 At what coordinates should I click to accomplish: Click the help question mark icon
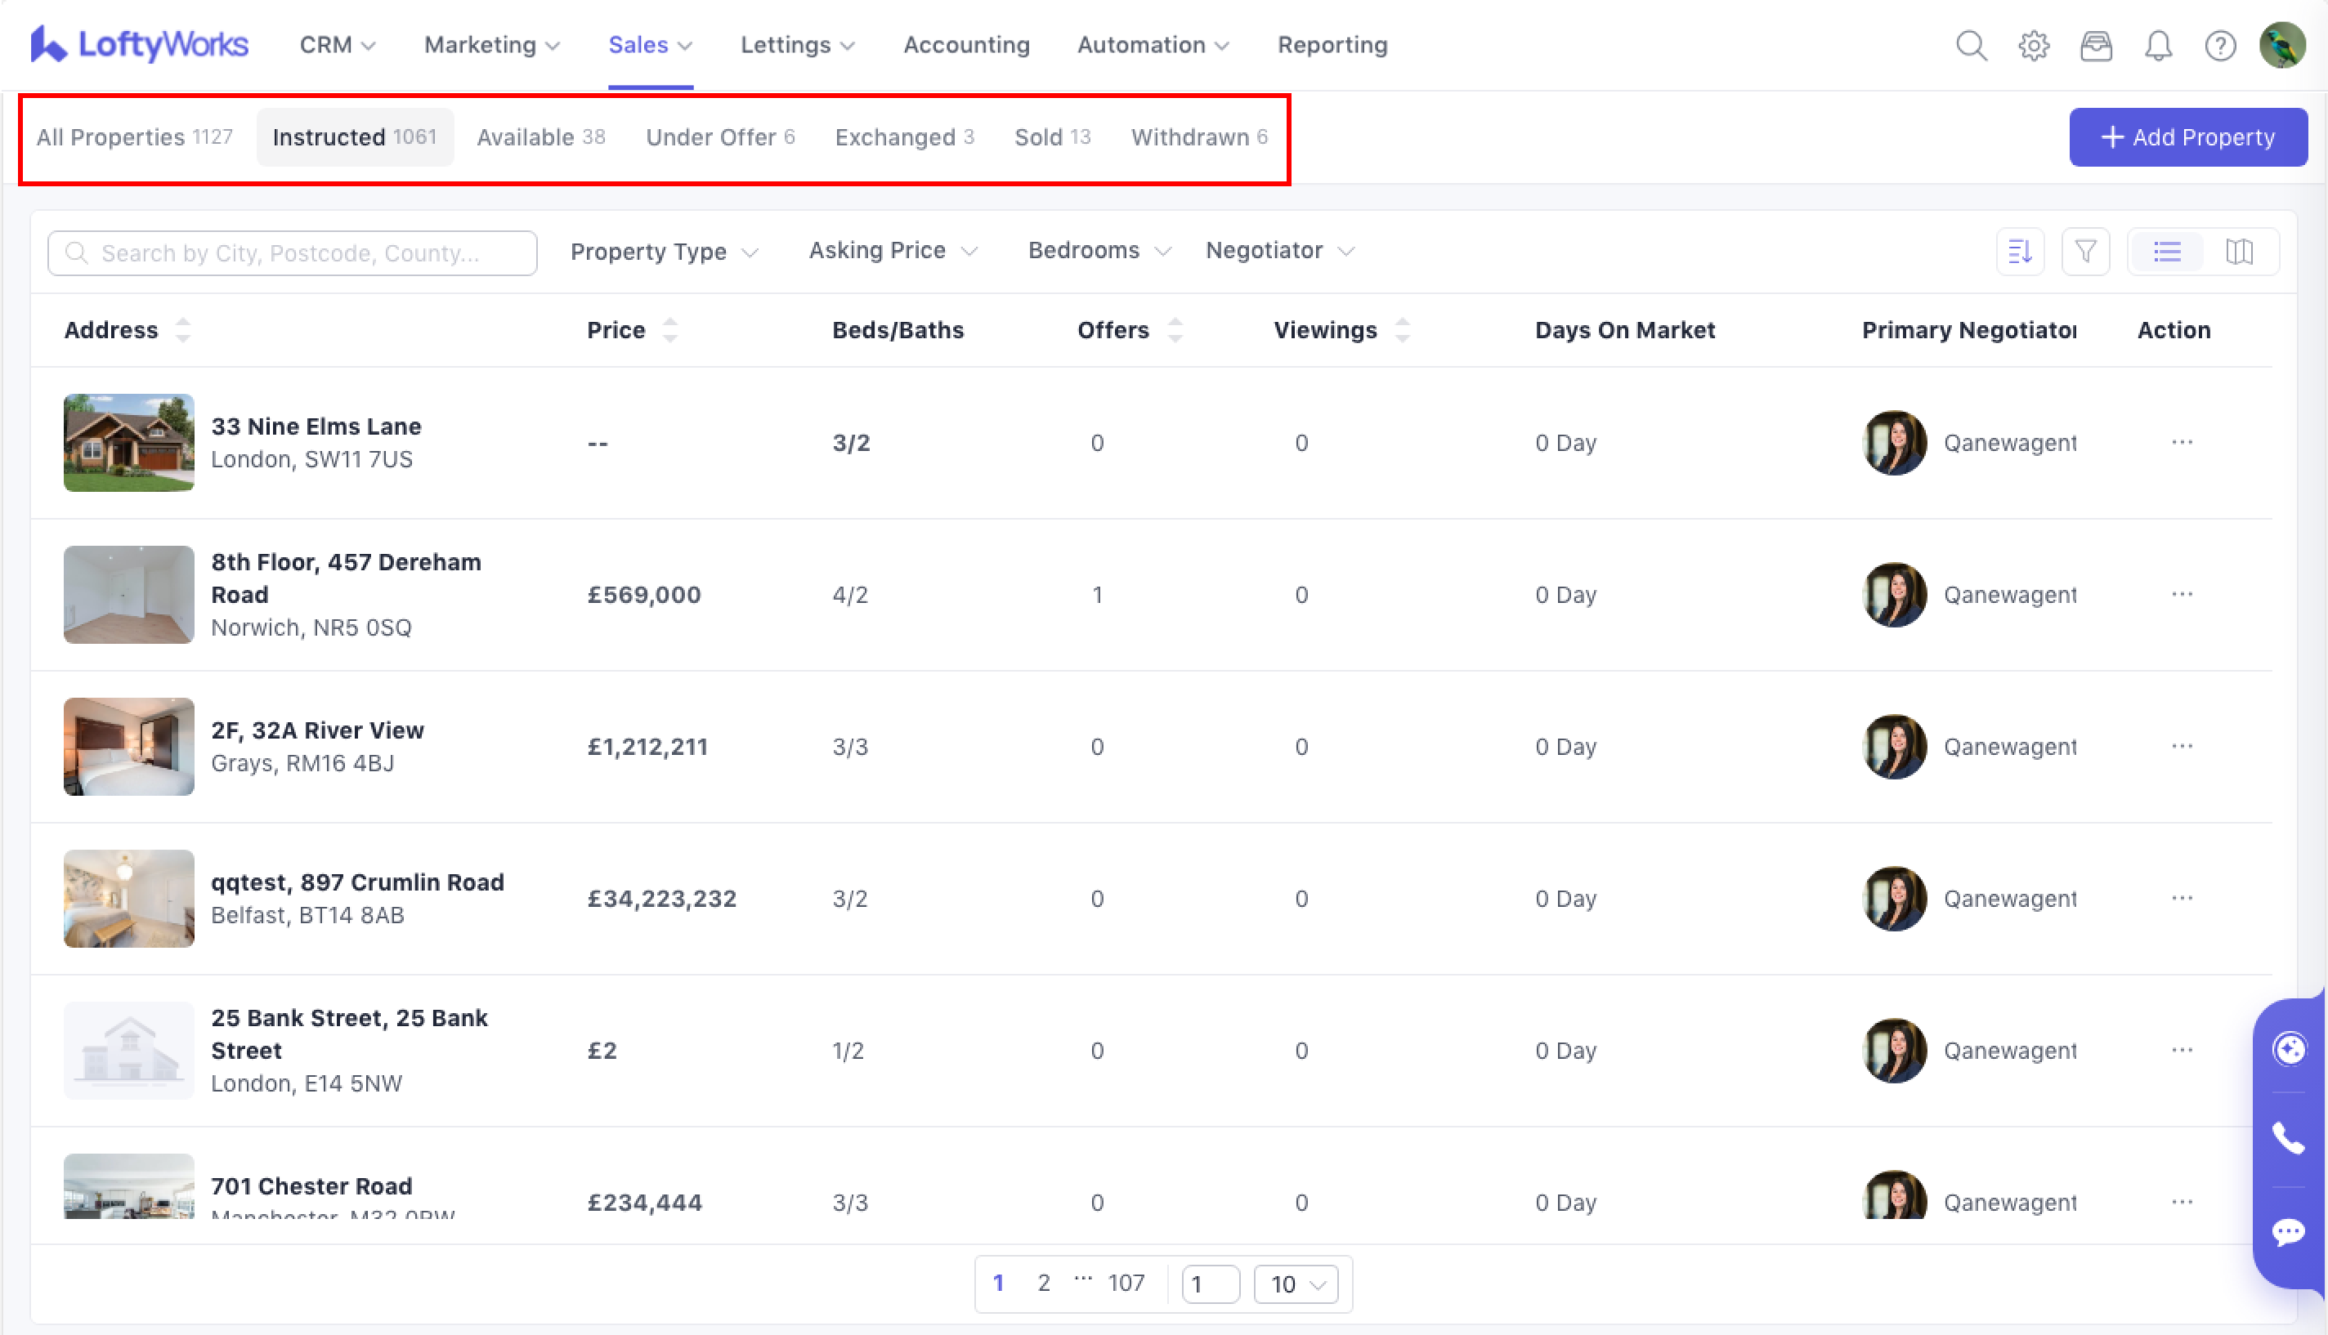[2220, 45]
